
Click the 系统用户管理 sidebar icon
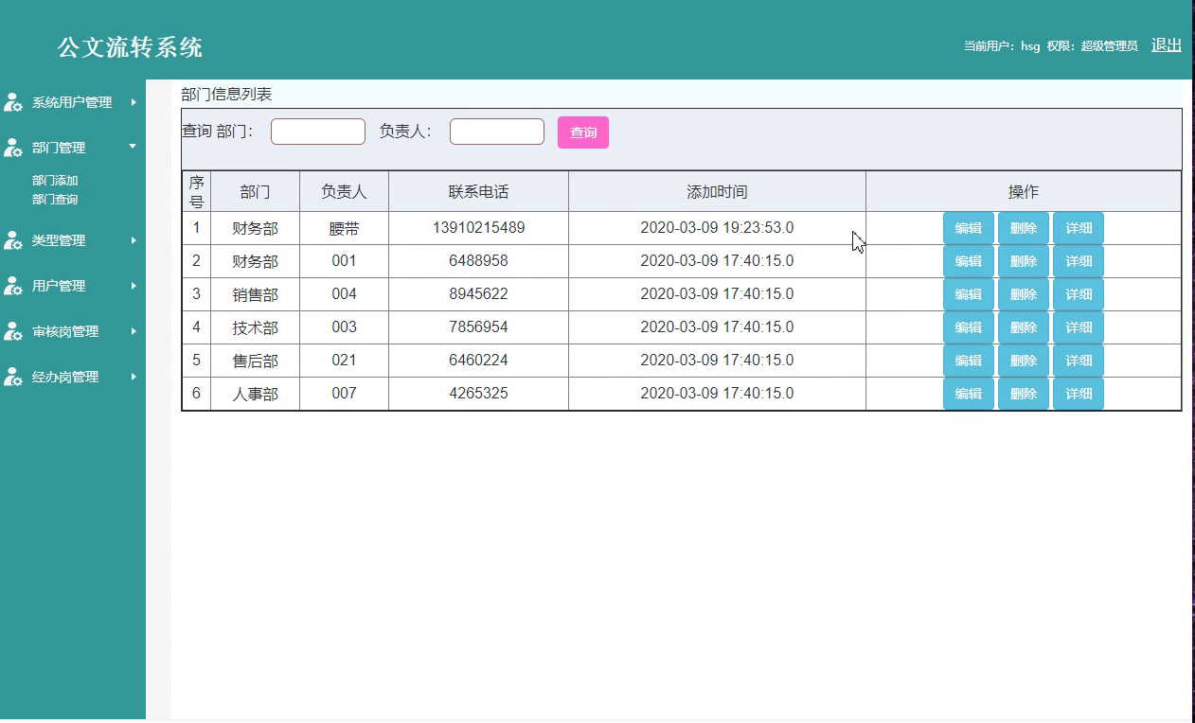13,102
